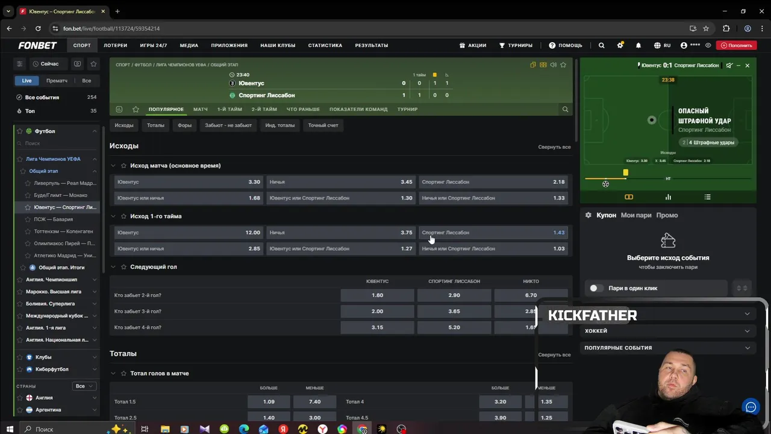
Task: Search markets with the match header magnifier
Action: 565,109
